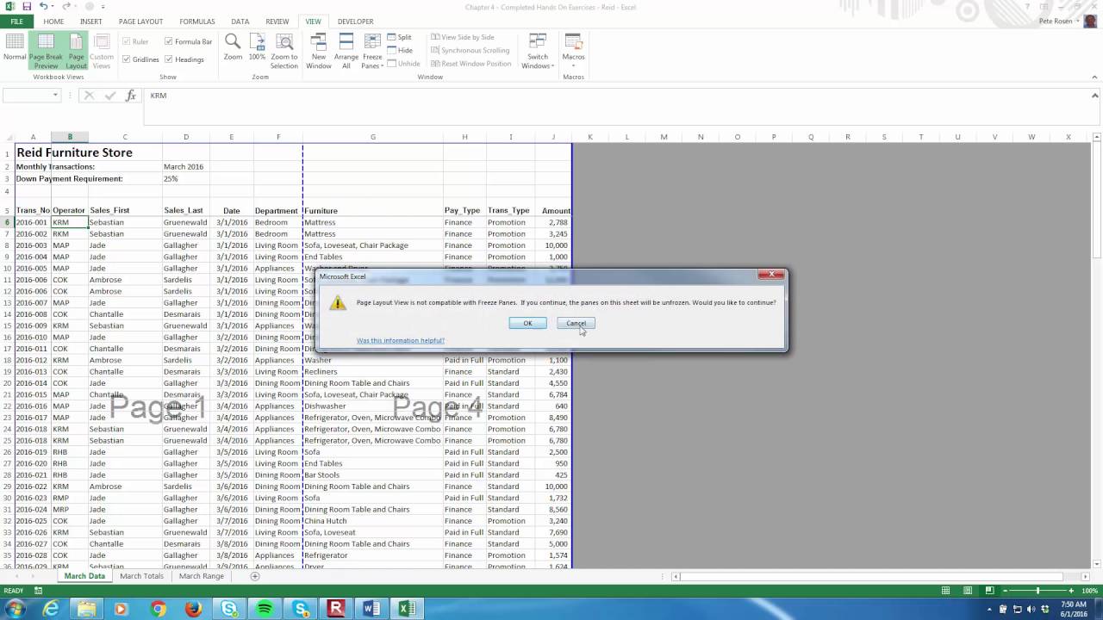The width and height of the screenshot is (1103, 620).
Task: Open the FILE tab
Action: [16, 22]
